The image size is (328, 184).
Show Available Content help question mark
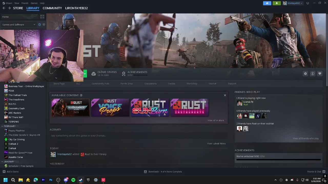click(81, 95)
